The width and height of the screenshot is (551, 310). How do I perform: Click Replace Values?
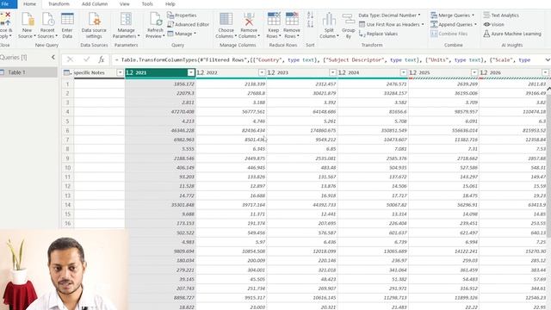point(379,34)
